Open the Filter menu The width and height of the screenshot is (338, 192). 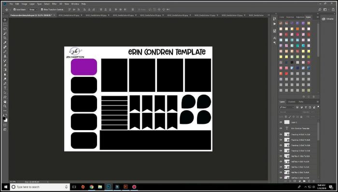pos(54,4)
